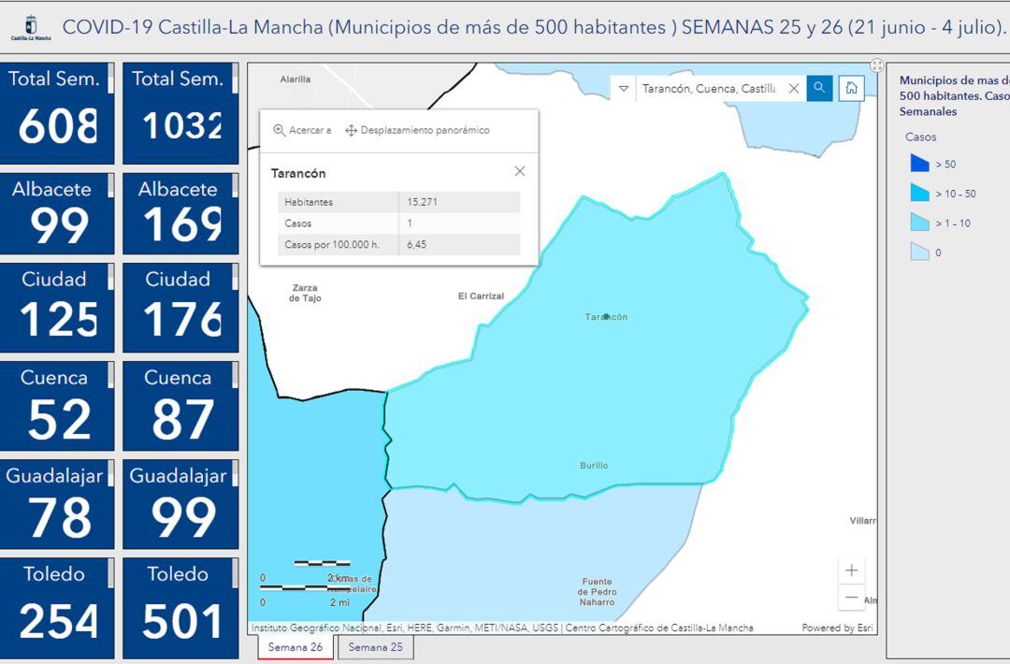Click the home default extent icon
Screen dimensions: 1010x664
(x=851, y=89)
